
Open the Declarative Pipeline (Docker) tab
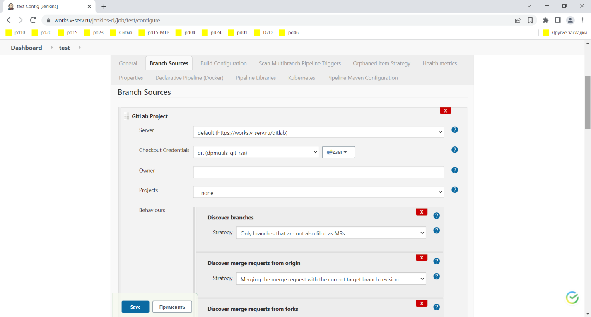coord(189,78)
